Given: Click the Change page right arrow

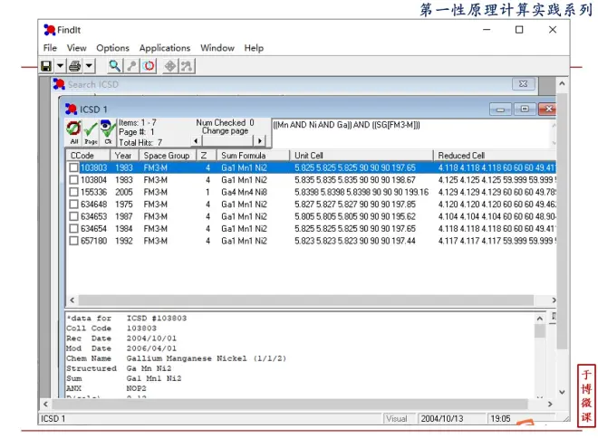Looking at the screenshot, I should click(x=260, y=141).
